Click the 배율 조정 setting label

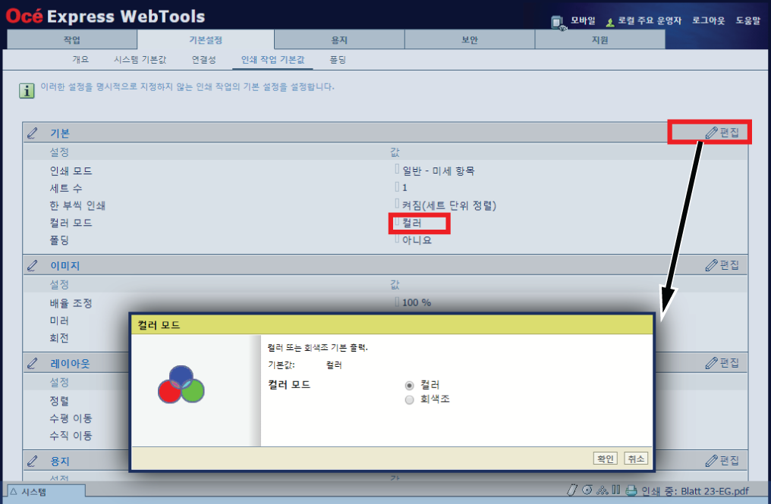[x=71, y=303]
